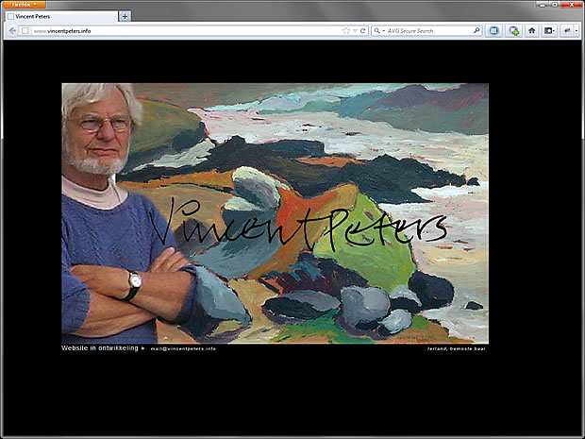
Task: Click the rightmost toolbar add-on icon
Action: coord(569,31)
